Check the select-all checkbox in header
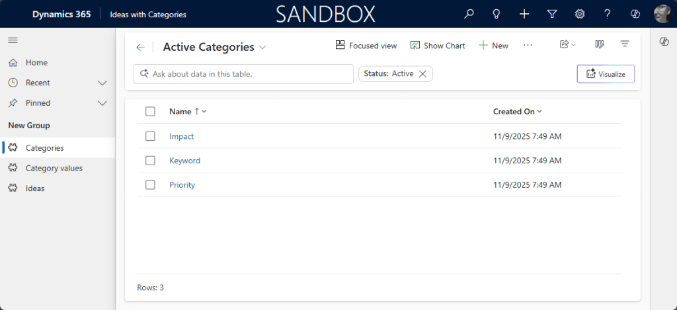 click(150, 112)
